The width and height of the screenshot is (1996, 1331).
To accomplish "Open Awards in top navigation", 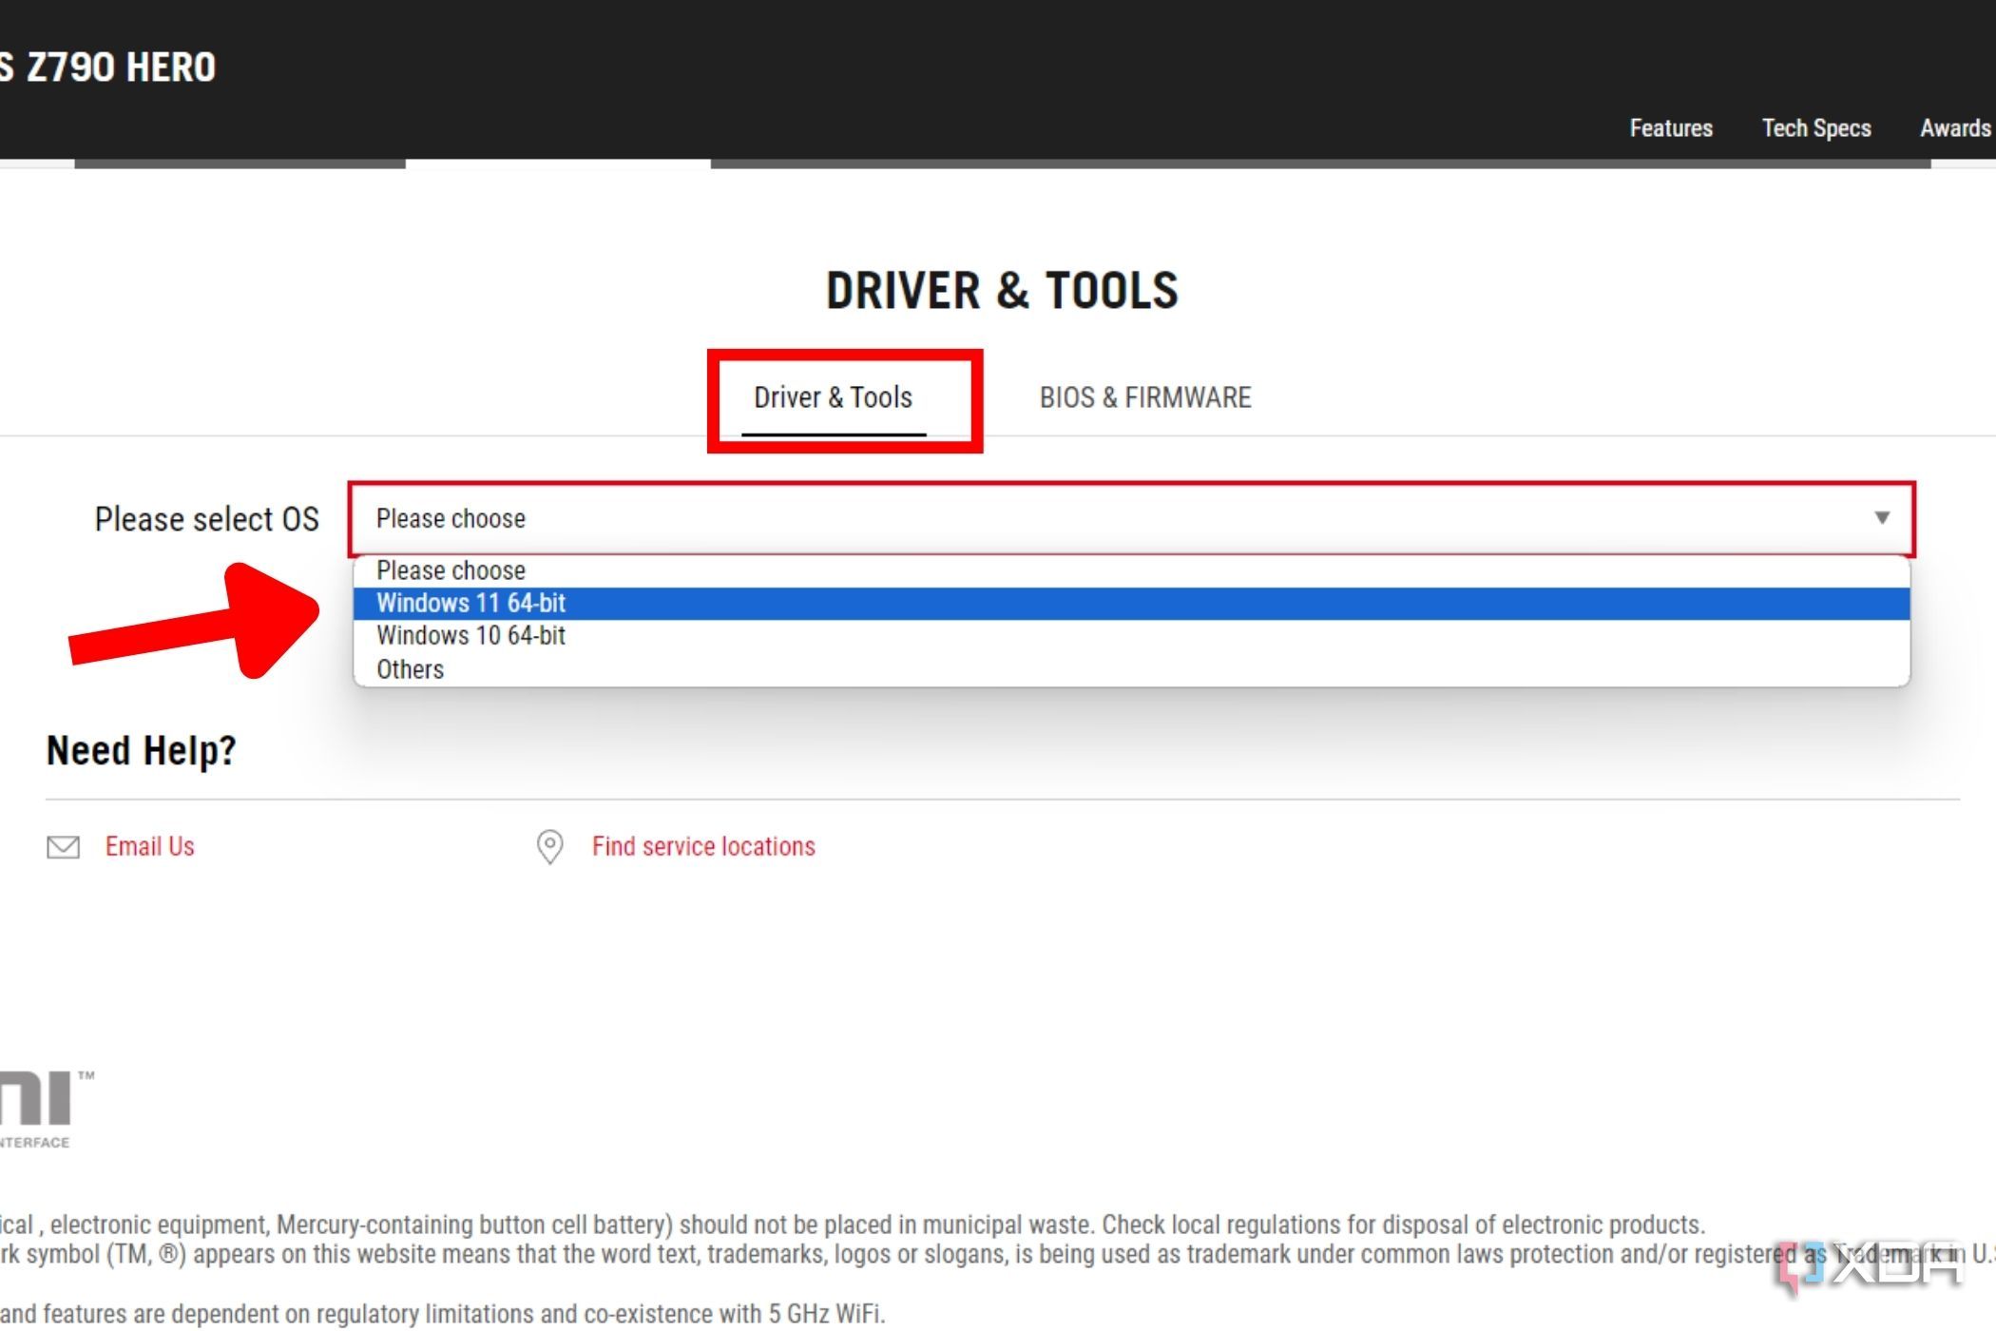I will [x=1954, y=128].
